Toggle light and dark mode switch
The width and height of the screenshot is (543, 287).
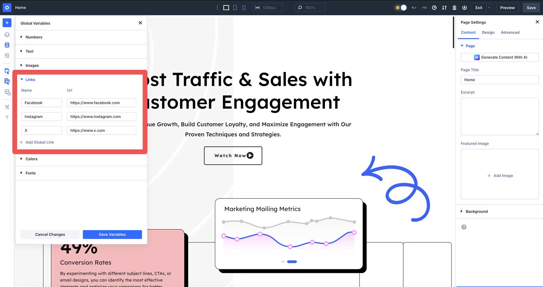(400, 8)
